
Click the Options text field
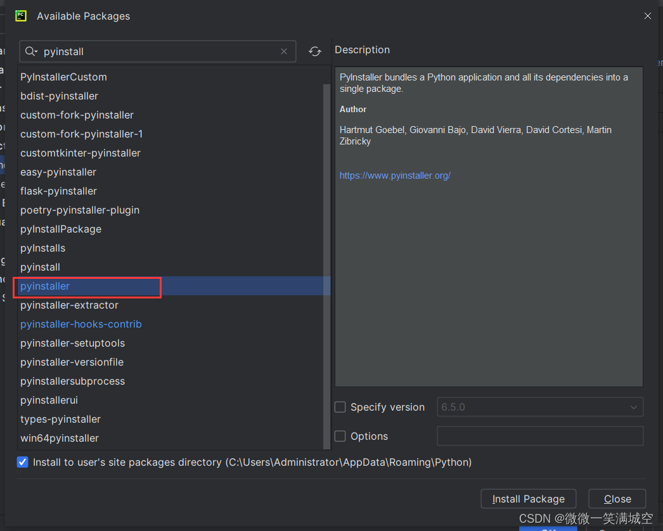(x=540, y=437)
